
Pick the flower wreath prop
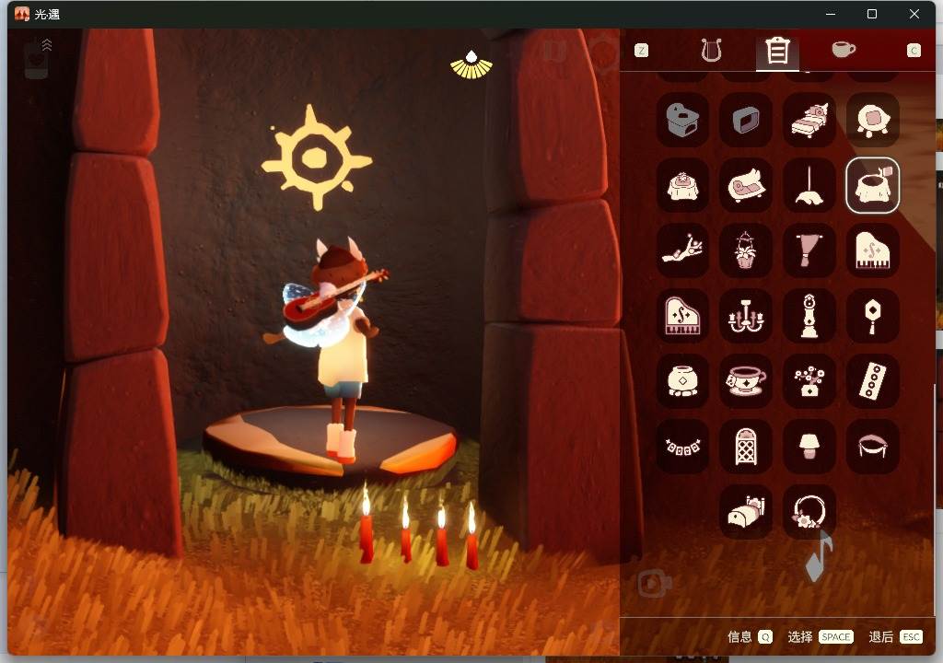click(809, 512)
